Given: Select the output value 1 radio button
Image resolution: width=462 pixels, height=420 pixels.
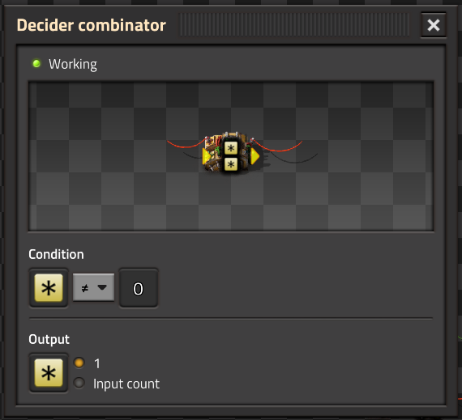Looking at the screenshot, I should [79, 363].
